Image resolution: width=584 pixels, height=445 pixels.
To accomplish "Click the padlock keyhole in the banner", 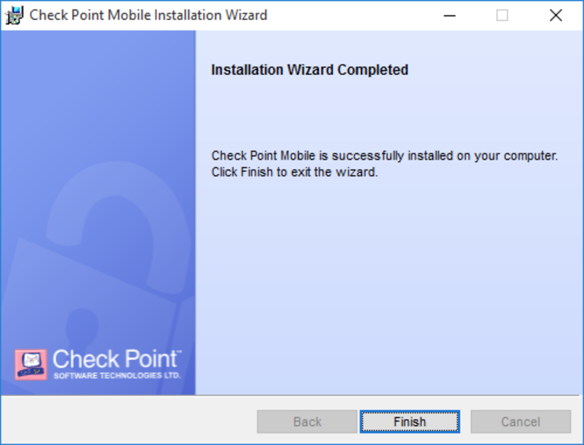I will 83,328.
